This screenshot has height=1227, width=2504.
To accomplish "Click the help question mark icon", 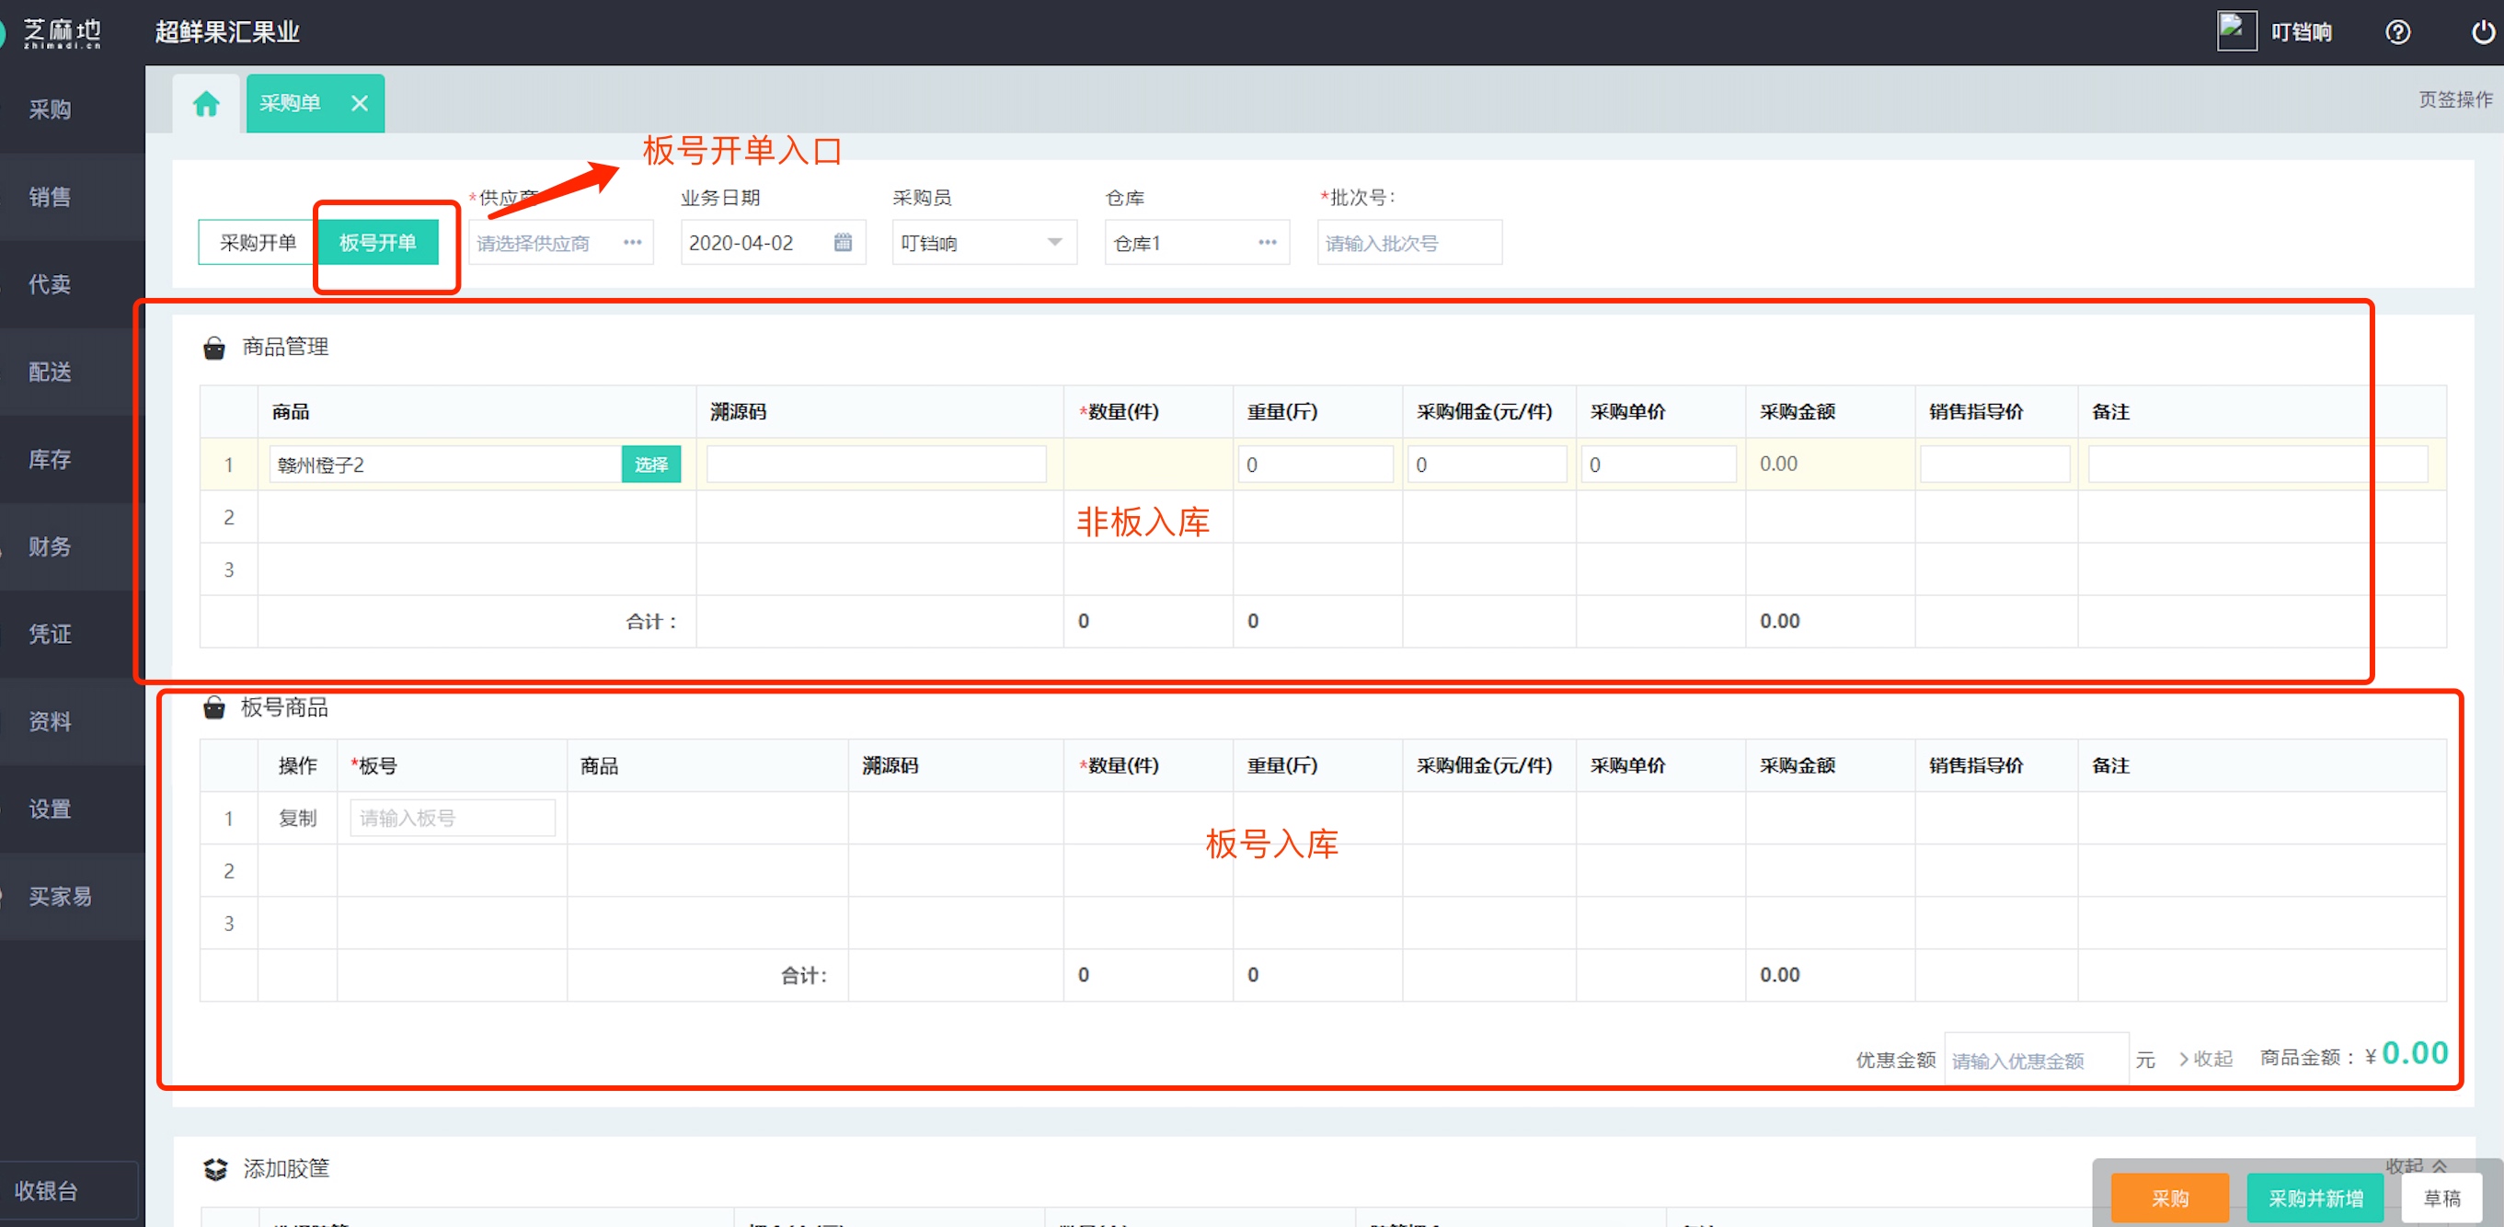I will (2397, 32).
